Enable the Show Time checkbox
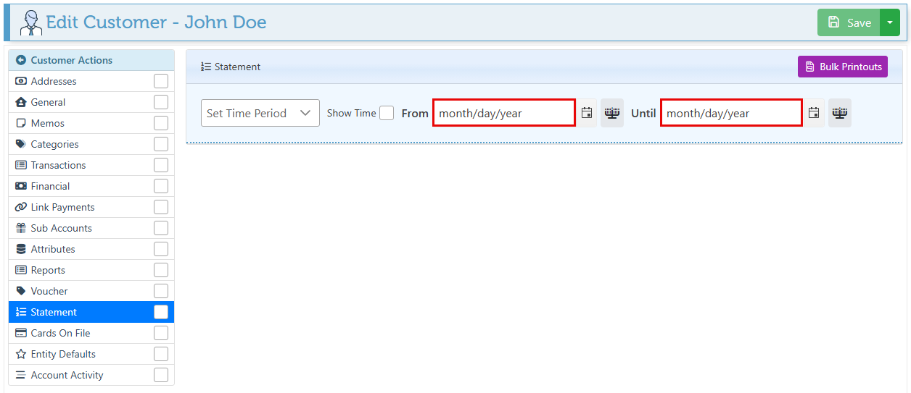The height and width of the screenshot is (393, 911). [387, 113]
